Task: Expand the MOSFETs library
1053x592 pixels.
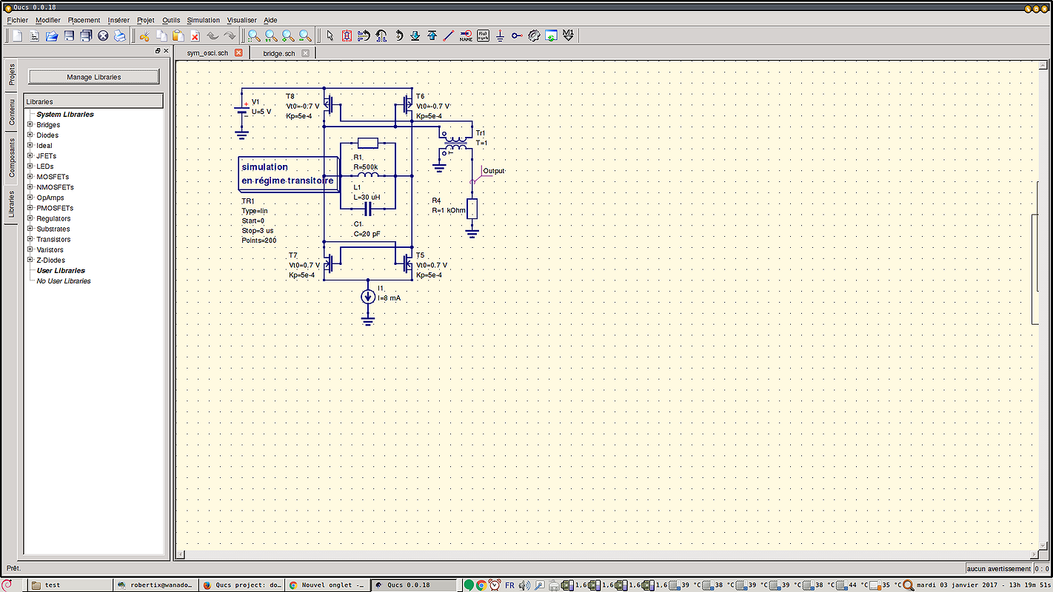Action: pos(30,177)
